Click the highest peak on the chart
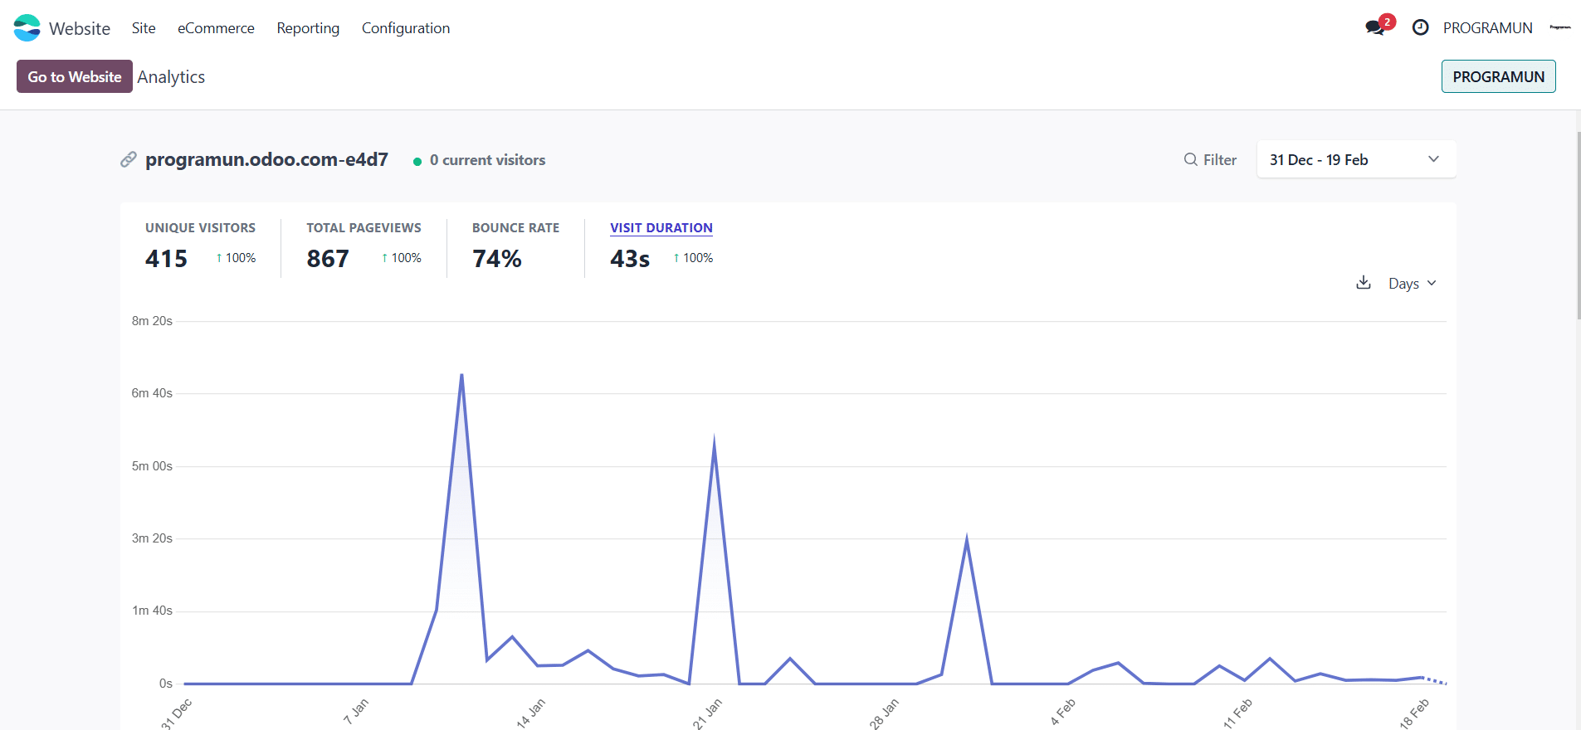Screen dimensions: 1581x730 click(x=461, y=375)
